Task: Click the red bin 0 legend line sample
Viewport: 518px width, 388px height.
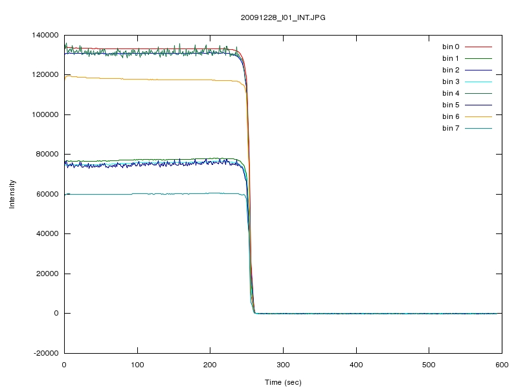Action: (479, 47)
